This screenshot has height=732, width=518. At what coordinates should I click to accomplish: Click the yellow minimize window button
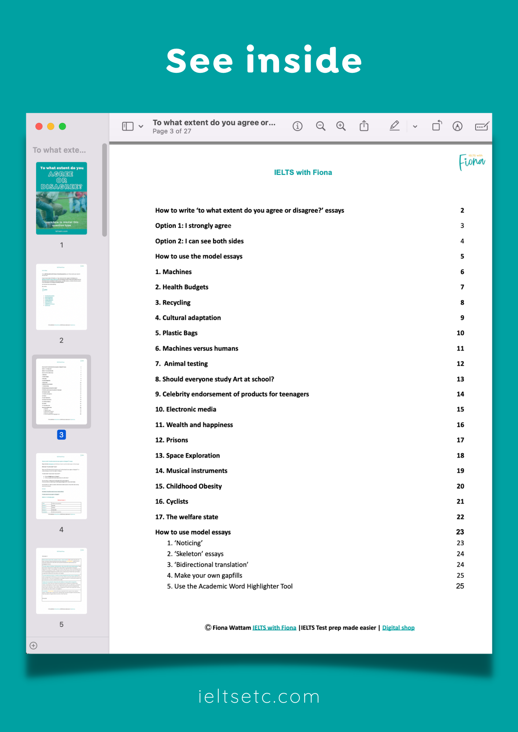(51, 126)
